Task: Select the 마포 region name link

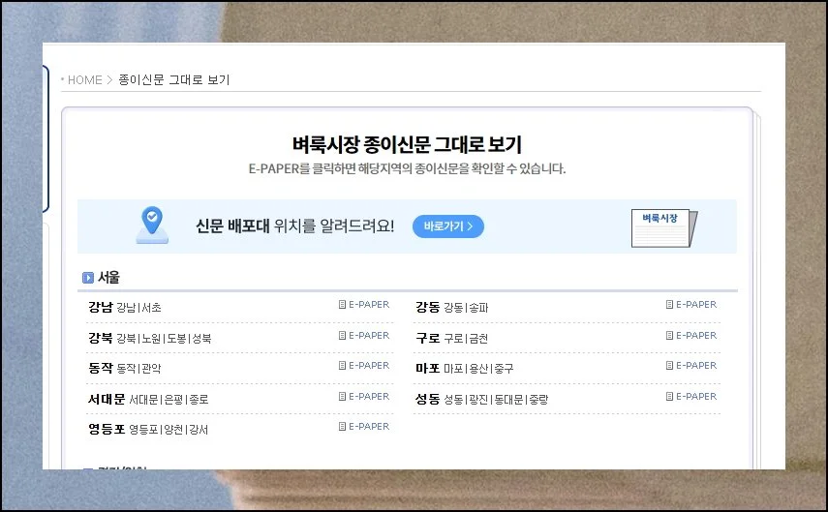Action: [x=427, y=369]
